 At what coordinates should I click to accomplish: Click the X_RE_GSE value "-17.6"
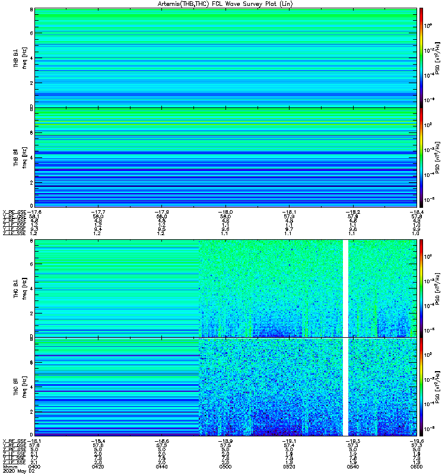(x=34, y=212)
